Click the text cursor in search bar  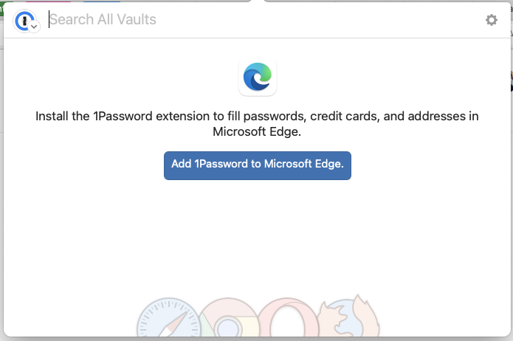49,20
